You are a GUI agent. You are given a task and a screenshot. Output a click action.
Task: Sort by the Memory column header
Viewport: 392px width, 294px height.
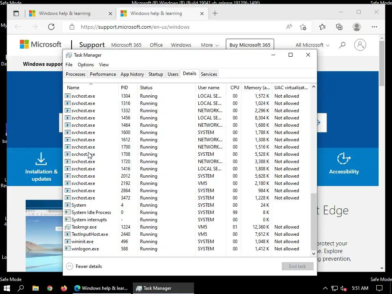(x=257, y=88)
